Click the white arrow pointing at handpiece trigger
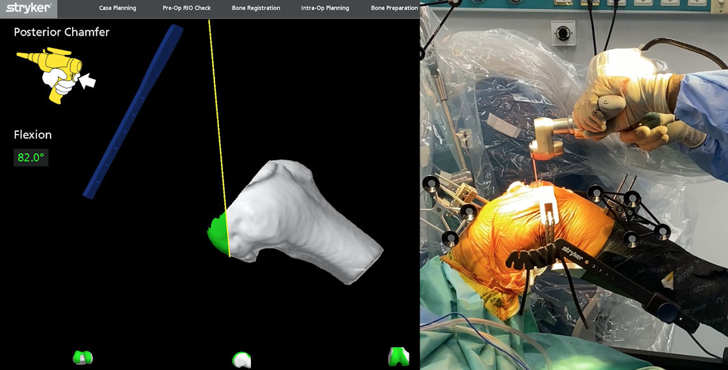Viewport: 728px width, 370px height. click(87, 80)
